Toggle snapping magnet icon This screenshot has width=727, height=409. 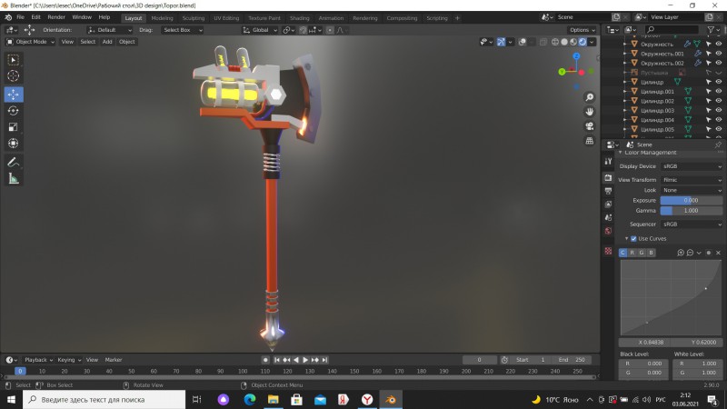pos(303,30)
